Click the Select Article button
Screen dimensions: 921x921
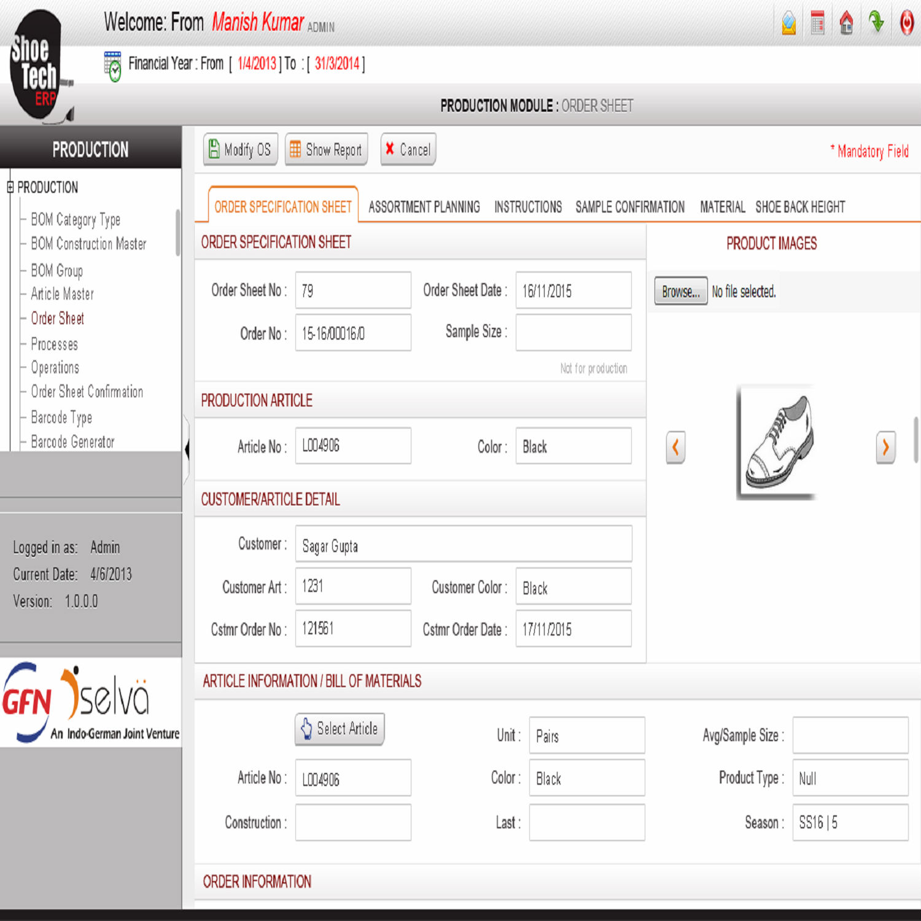tap(340, 729)
